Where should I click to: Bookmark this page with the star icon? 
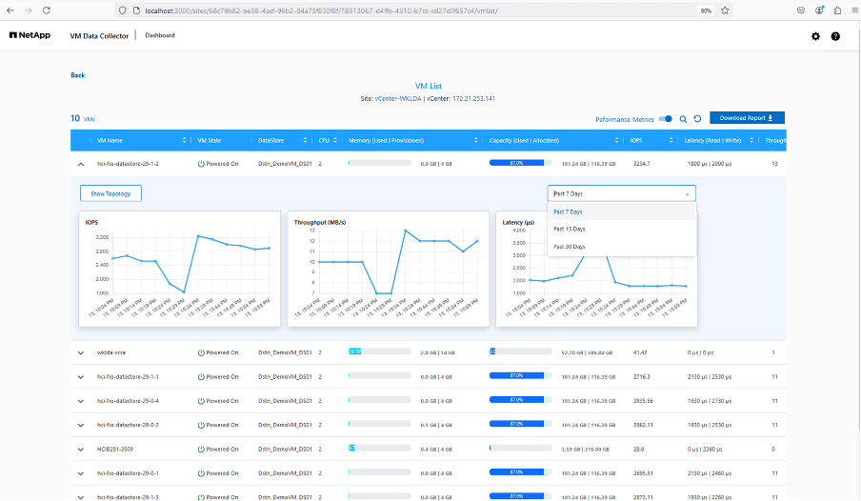click(x=725, y=10)
